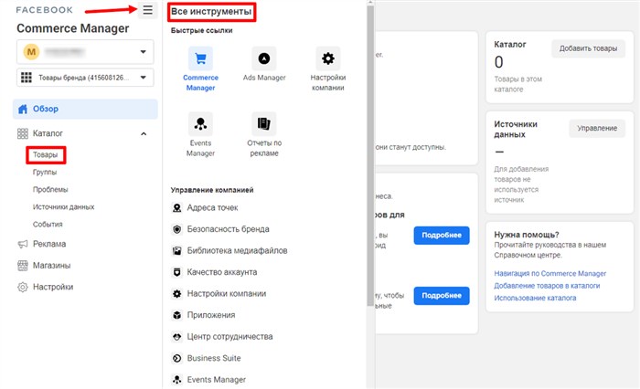Screen dimensions: 640x389
Task: Open the hamburger all-tools menu
Action: pos(147,10)
